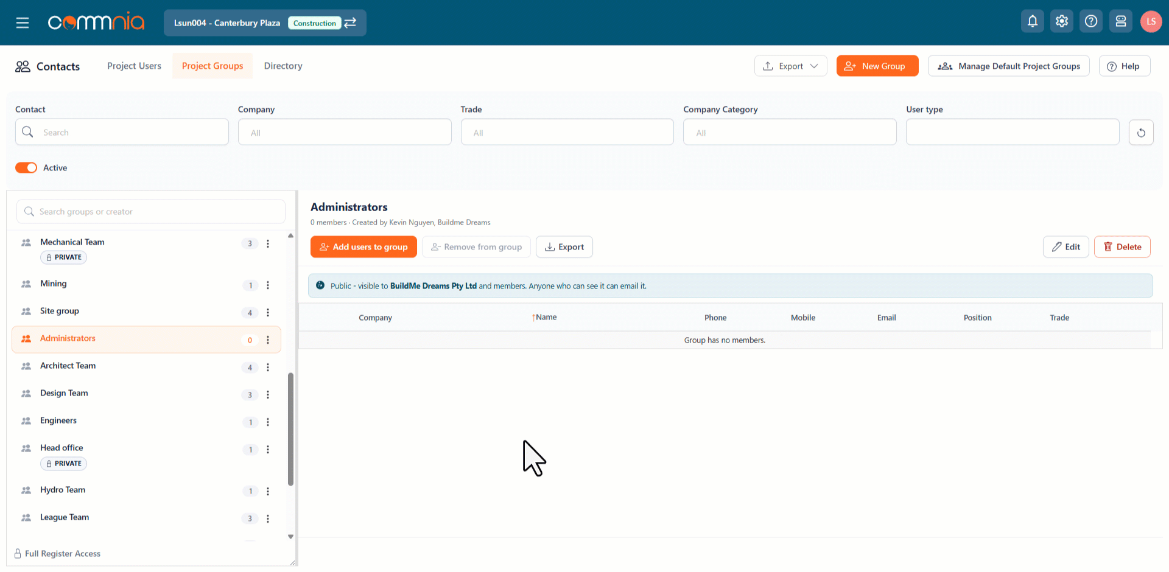Open the hamburger navigation menu

coord(23,23)
